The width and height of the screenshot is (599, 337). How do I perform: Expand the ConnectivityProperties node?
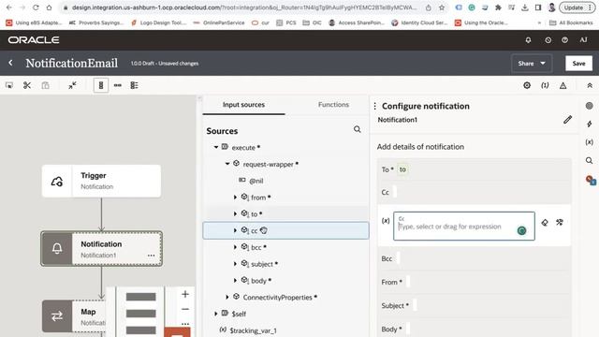coord(227,297)
